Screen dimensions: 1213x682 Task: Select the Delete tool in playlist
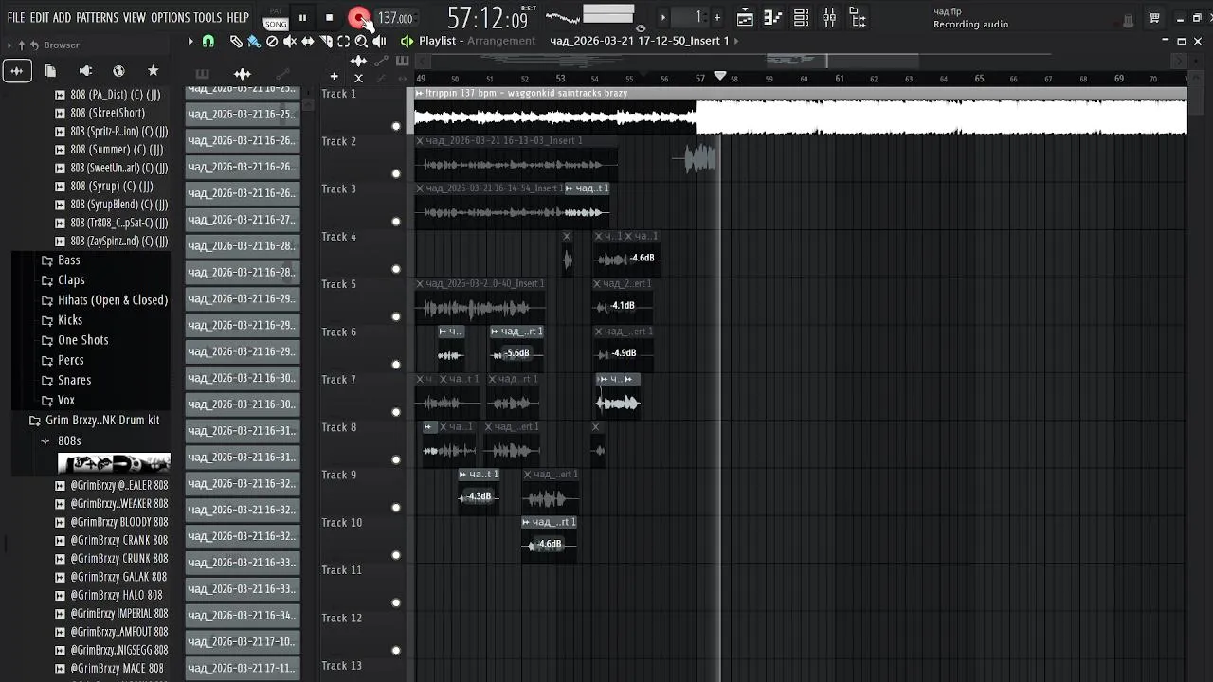272,42
